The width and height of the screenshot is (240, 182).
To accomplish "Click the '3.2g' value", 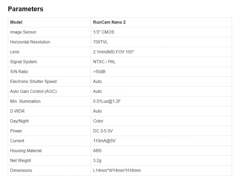I will pos(97,160).
